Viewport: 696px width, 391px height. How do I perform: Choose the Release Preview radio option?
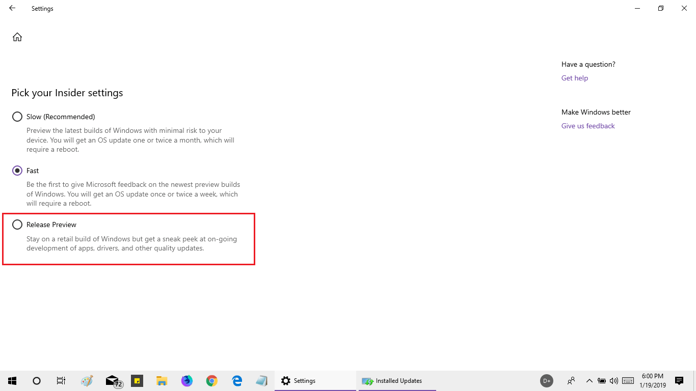point(17,225)
